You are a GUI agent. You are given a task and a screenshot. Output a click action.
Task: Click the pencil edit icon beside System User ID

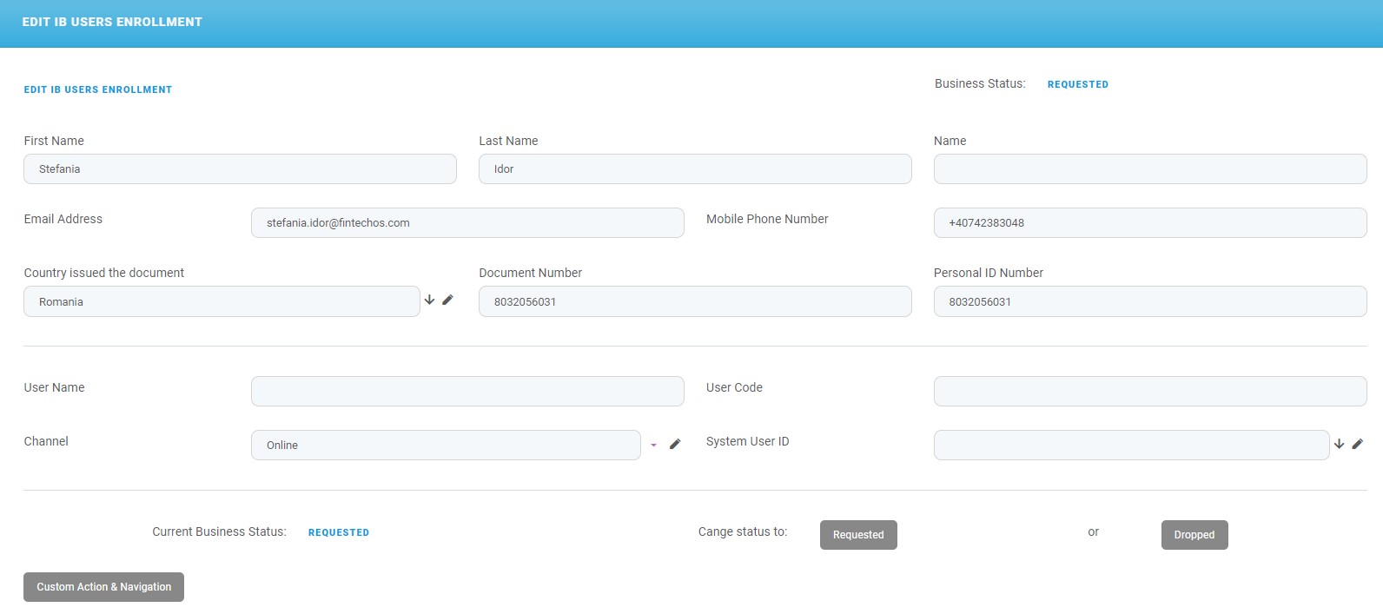coord(1357,444)
